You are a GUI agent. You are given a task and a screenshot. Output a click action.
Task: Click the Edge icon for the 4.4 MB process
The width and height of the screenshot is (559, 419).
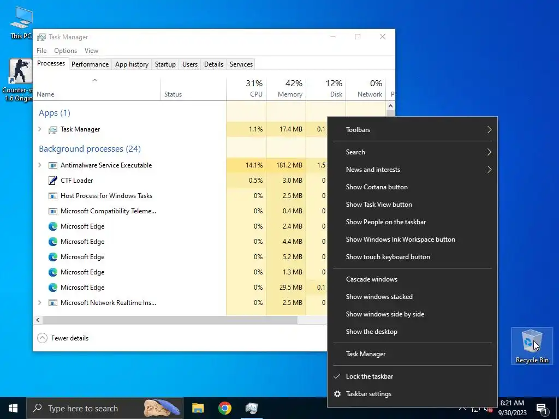pos(53,242)
